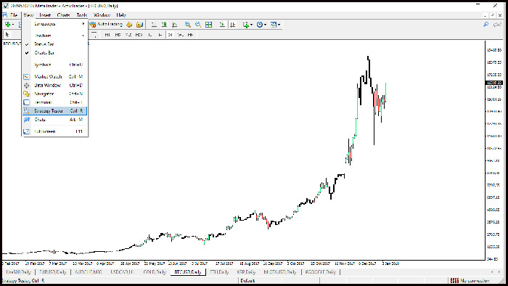The width and height of the screenshot is (508, 286).
Task: Switch to the GOLD,Daily chart tab
Action: 155,272
